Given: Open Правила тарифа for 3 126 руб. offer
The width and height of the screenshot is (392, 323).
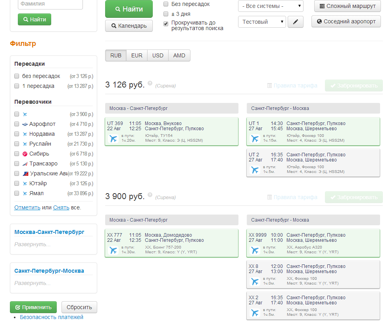Looking at the screenshot, I should pyautogui.click(x=292, y=86).
